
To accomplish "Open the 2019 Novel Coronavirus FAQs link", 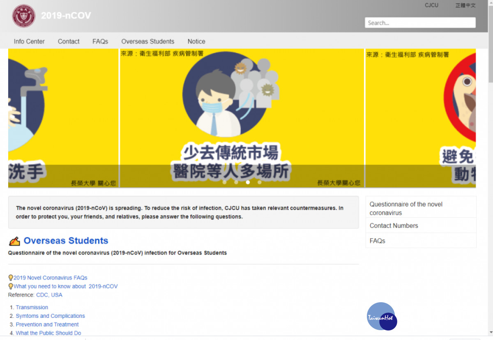I will click(51, 278).
